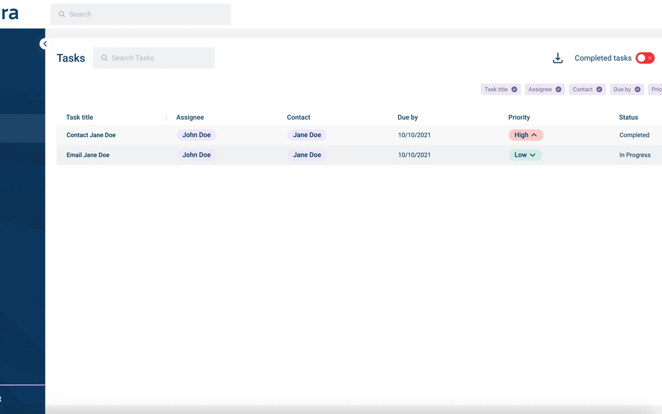Focus the top global Search field
Image resolution: width=662 pixels, height=414 pixels.
point(141,14)
